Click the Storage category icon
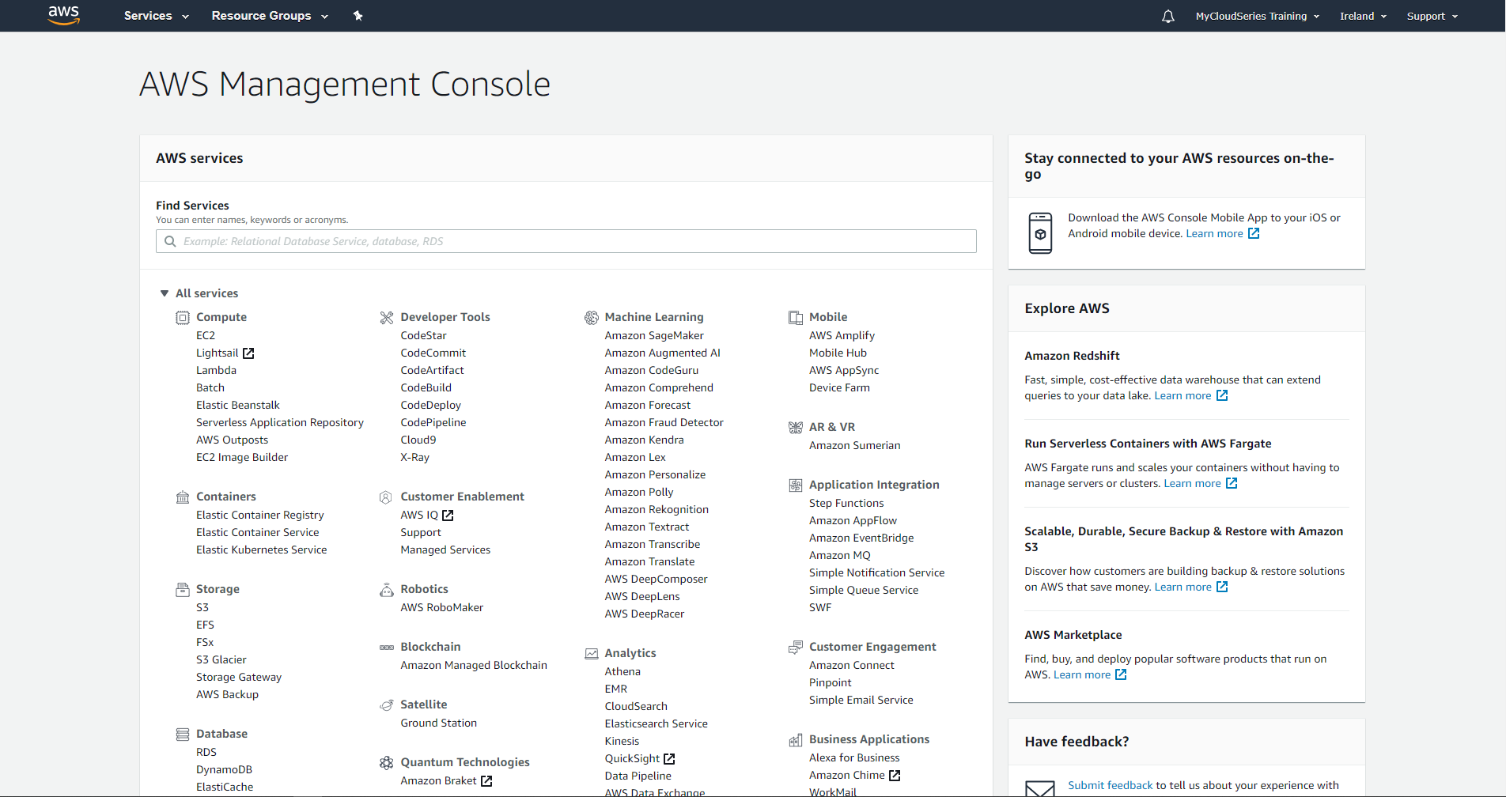Screen dimensions: 1506x797 click(182, 589)
